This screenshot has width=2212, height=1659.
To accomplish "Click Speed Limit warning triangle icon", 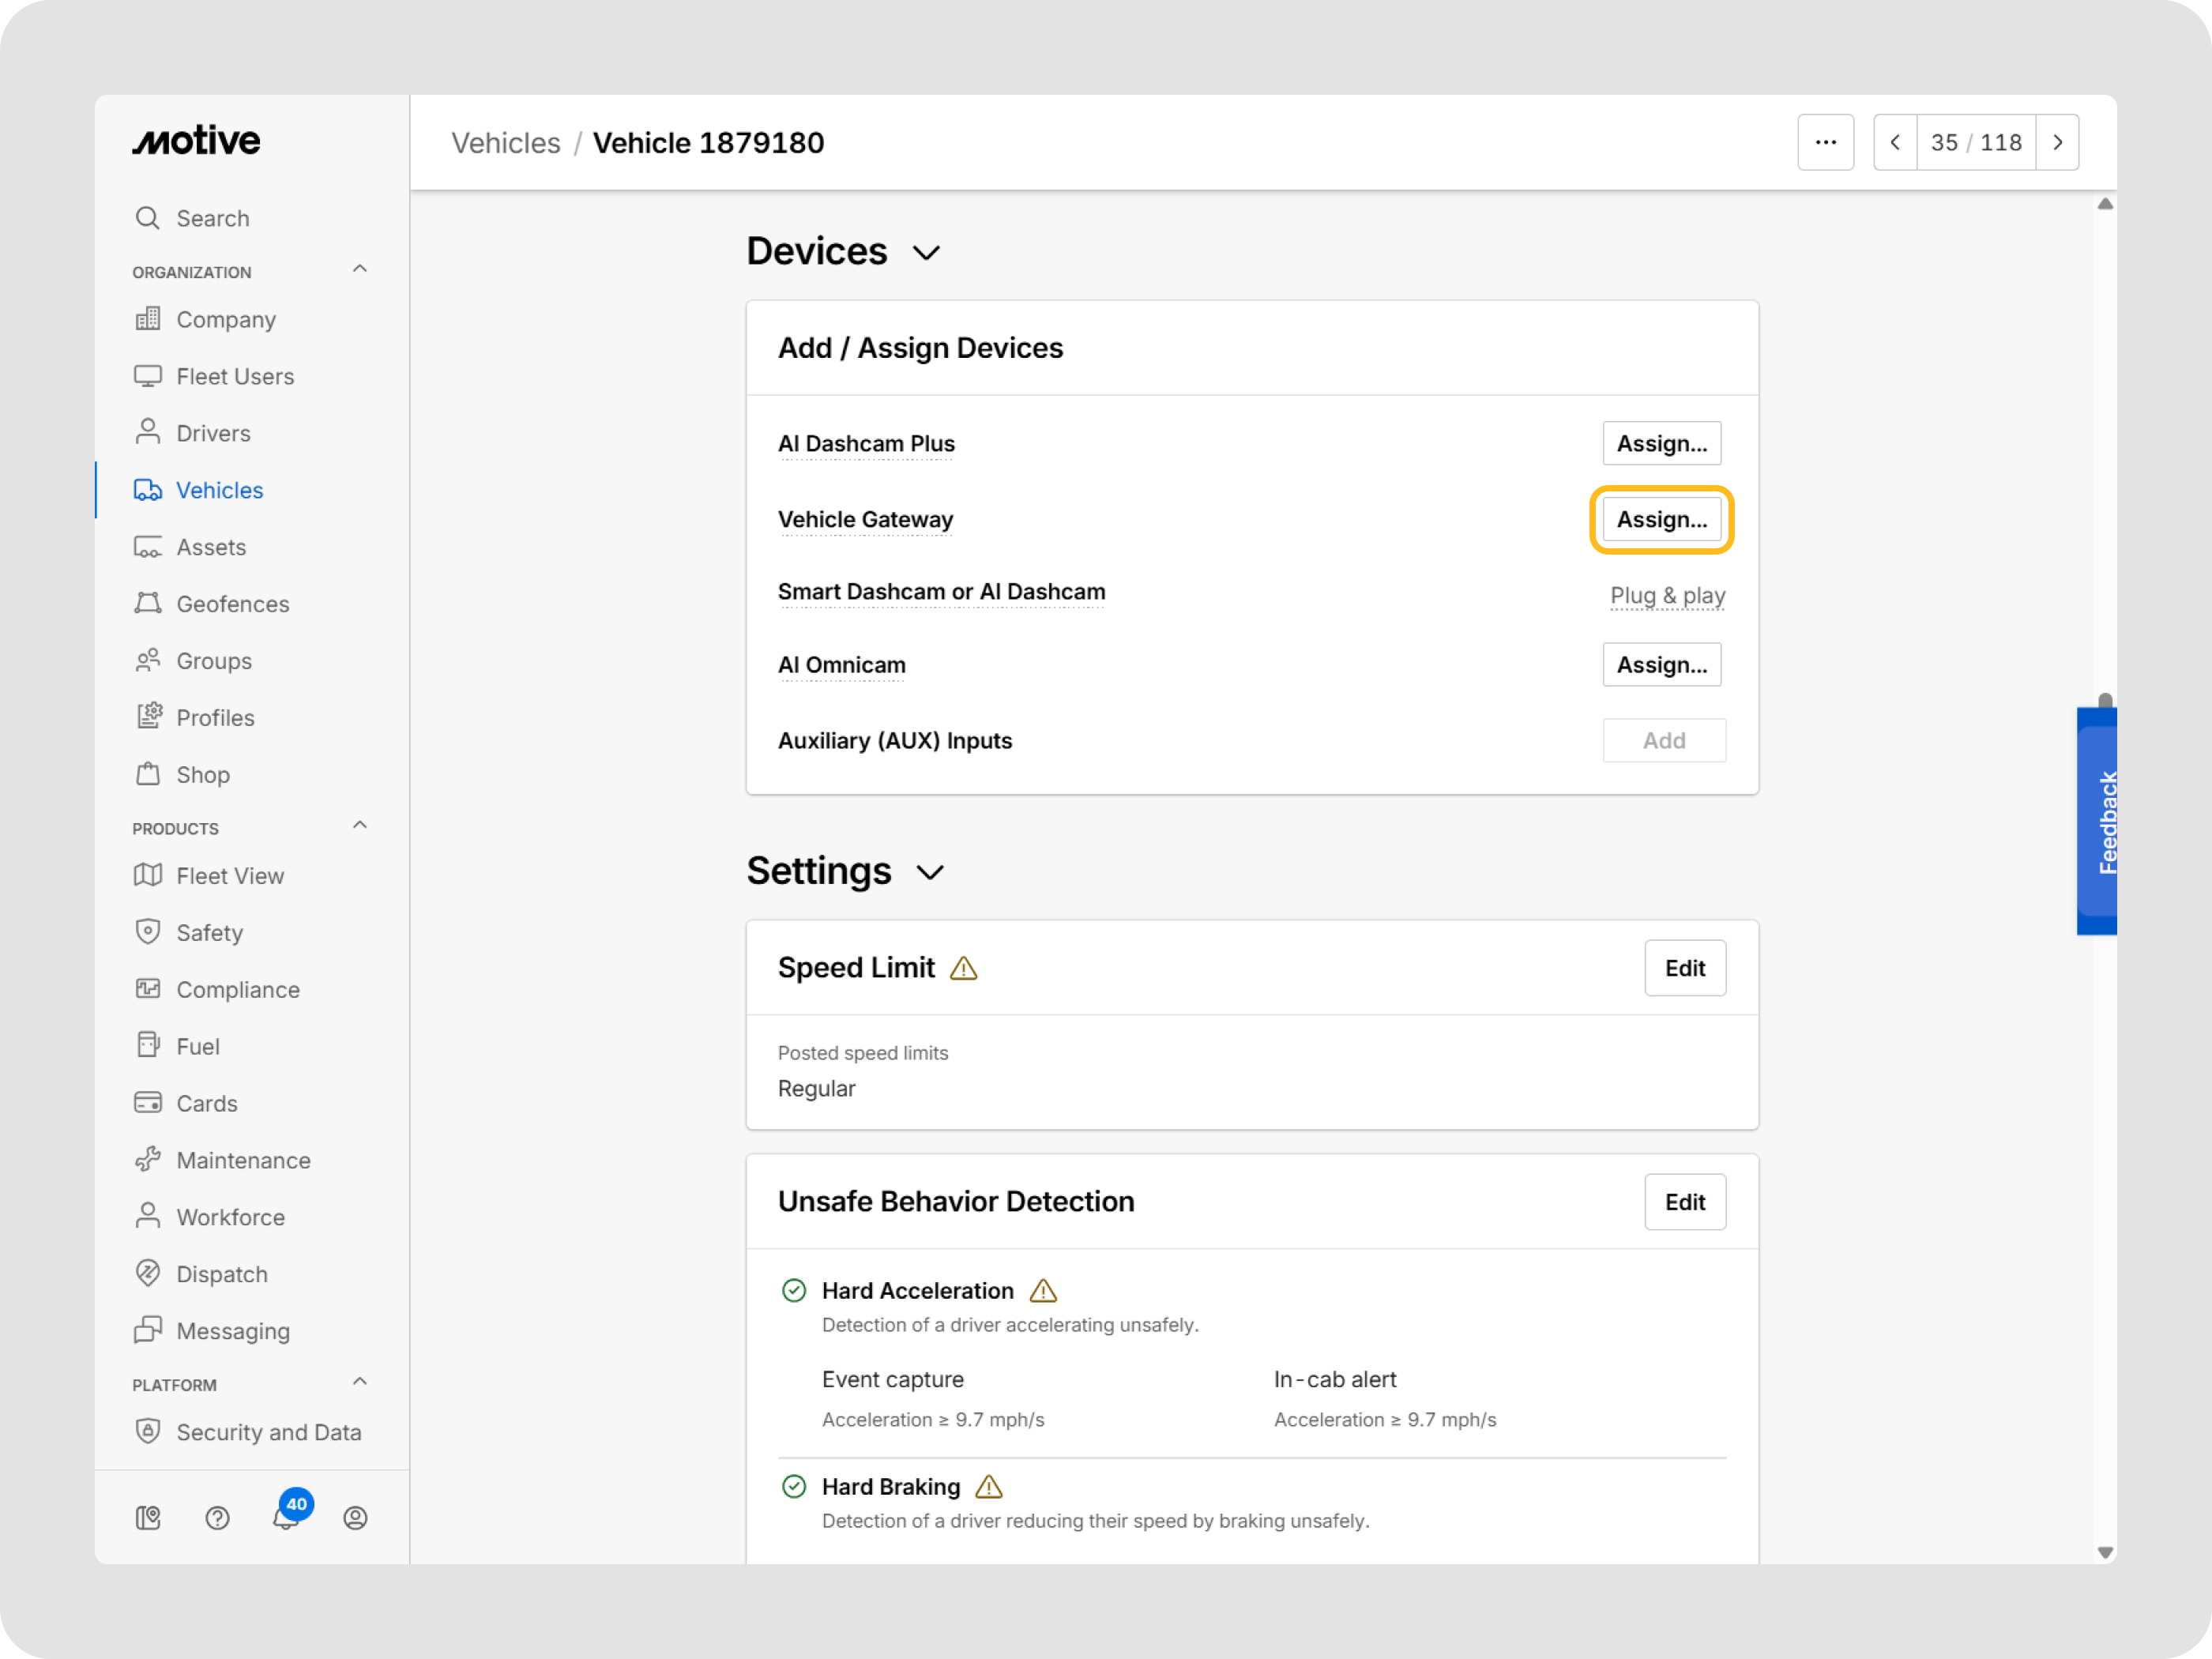I will pyautogui.click(x=963, y=968).
